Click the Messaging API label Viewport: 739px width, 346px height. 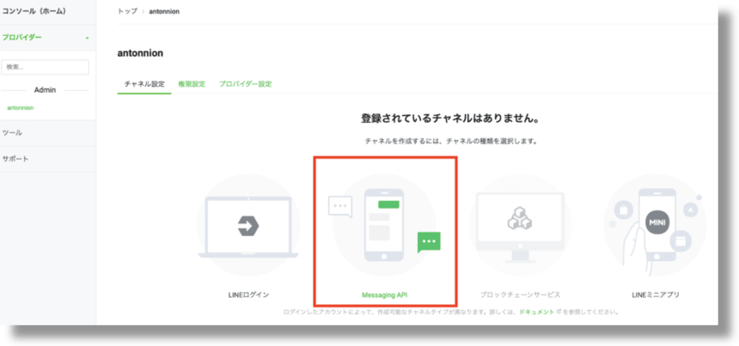click(384, 295)
